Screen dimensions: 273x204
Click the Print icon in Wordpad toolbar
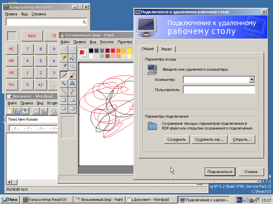click(x=36, y=111)
